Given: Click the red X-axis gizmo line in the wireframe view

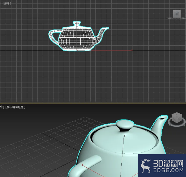Looking at the screenshot, I should coord(111,50).
